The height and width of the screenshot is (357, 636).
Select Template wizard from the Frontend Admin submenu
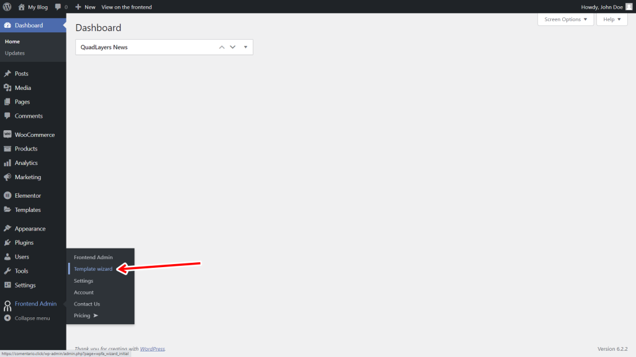(93, 268)
